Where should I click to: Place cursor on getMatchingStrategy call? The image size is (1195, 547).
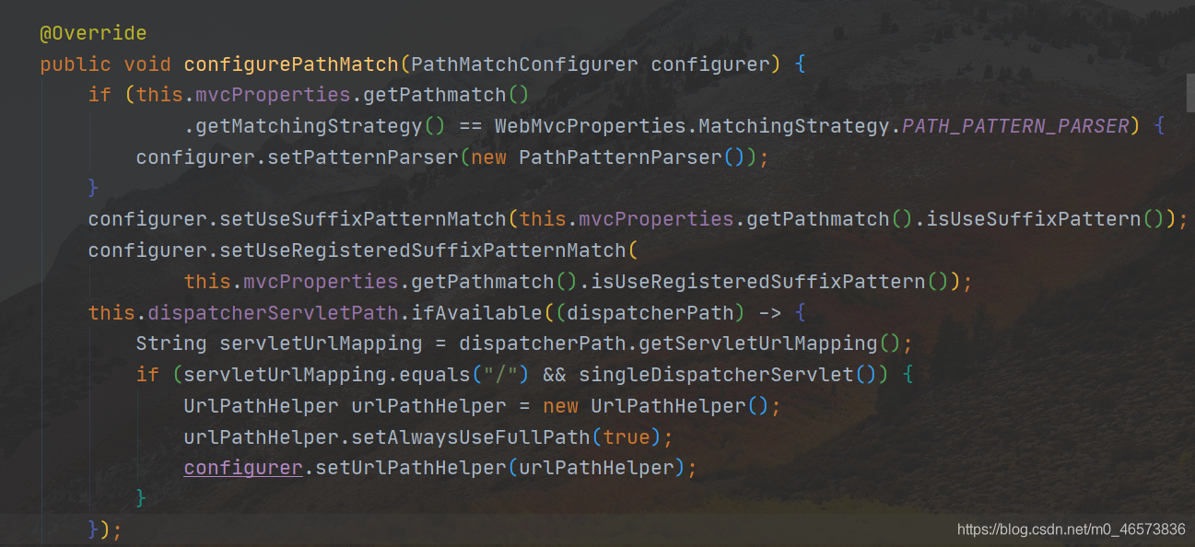pos(309,126)
